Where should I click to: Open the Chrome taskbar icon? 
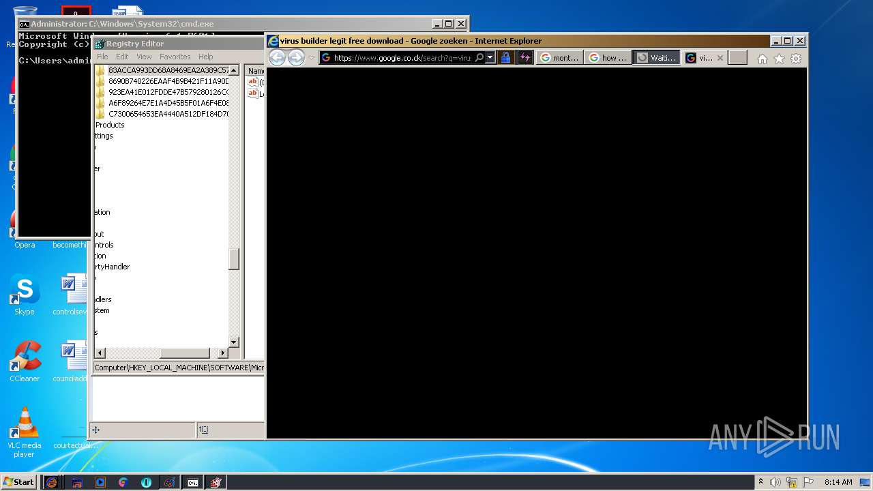point(123,482)
